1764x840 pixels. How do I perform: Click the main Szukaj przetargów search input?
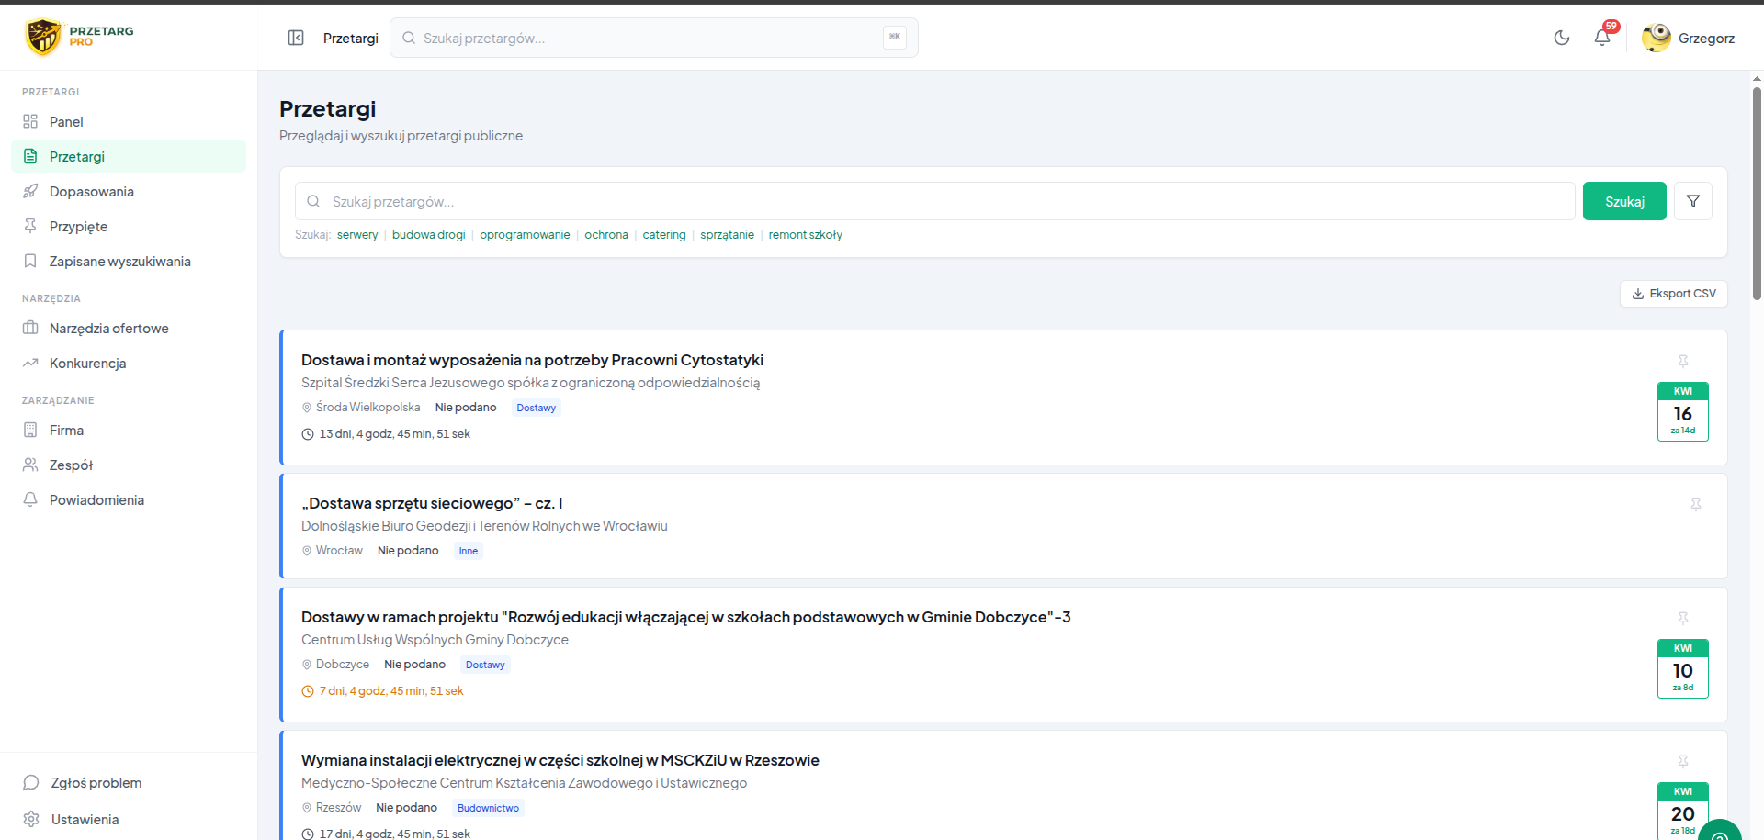pos(935,201)
